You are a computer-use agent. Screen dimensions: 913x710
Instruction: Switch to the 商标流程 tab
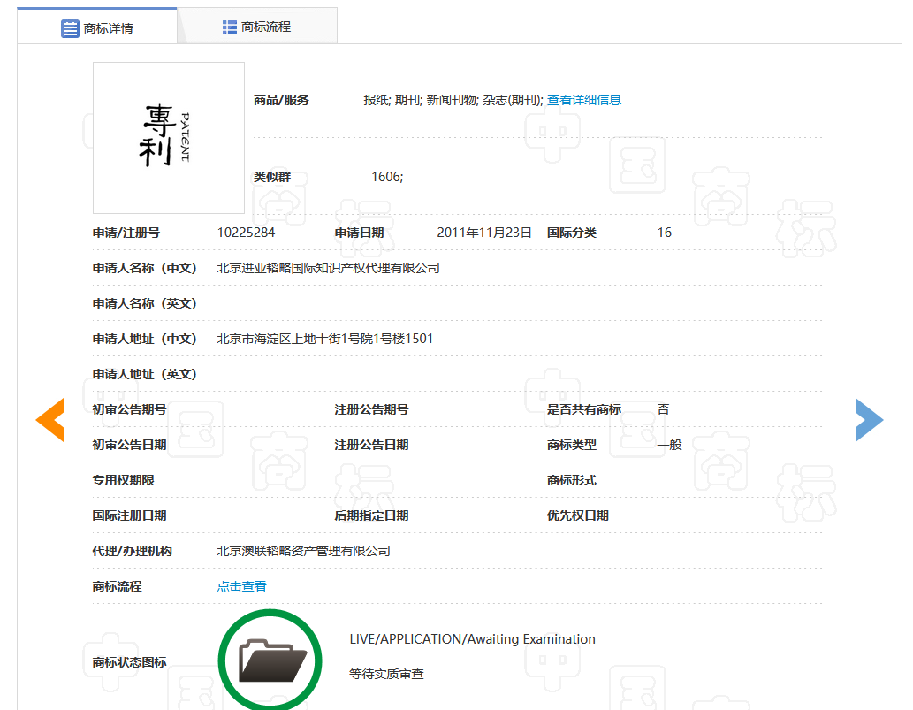pyautogui.click(x=257, y=27)
